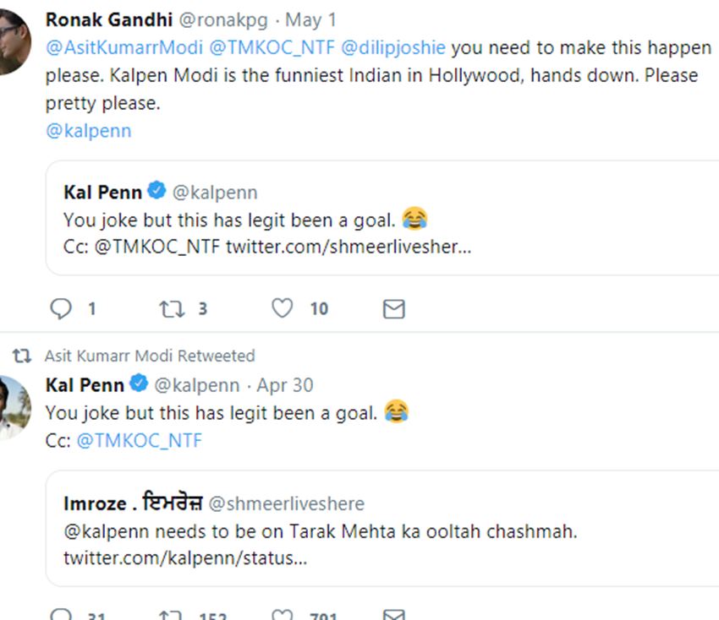Click verified badge beside Kal Penn's Apr 30 tweet
This screenshot has height=620, width=719.
coord(139,384)
